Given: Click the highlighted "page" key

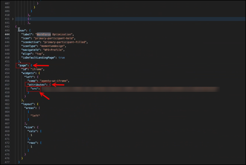Looking at the screenshot, I should point(23,66).
